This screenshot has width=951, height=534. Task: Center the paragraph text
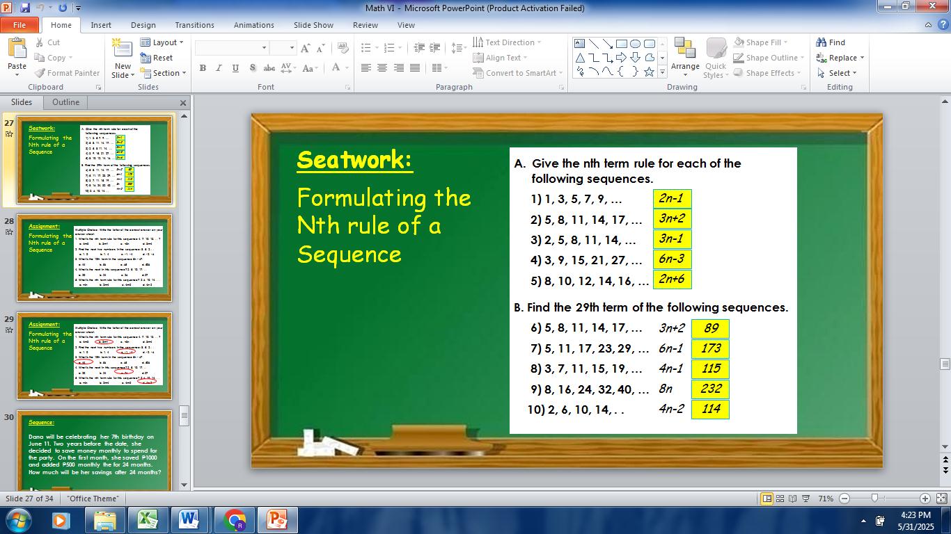382,68
